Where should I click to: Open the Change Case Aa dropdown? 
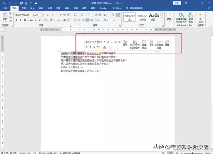point(54,15)
